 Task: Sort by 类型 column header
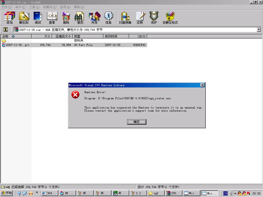point(88,36)
